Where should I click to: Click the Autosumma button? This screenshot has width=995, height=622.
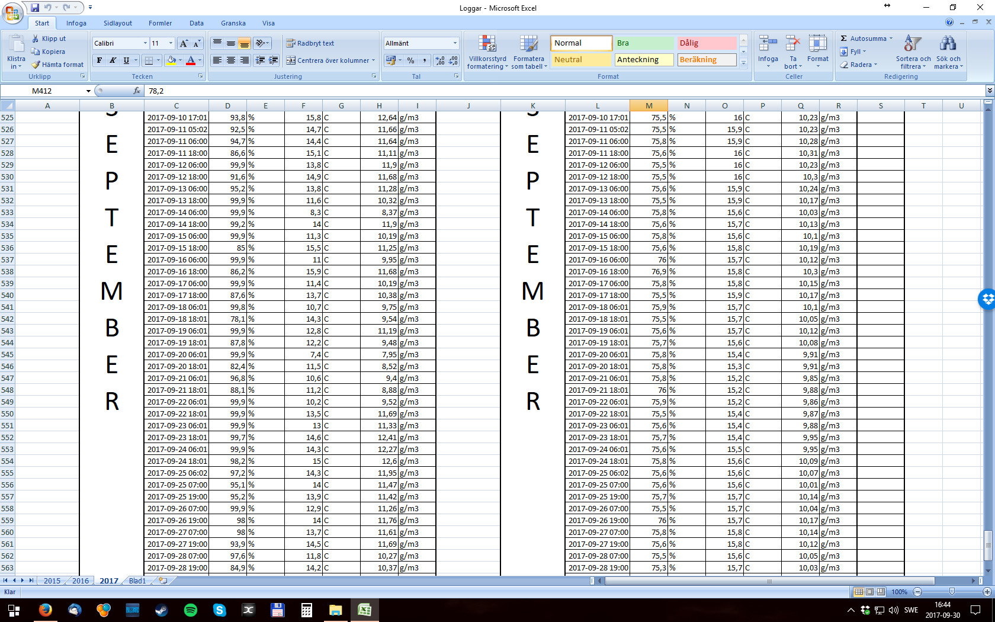pyautogui.click(x=865, y=39)
